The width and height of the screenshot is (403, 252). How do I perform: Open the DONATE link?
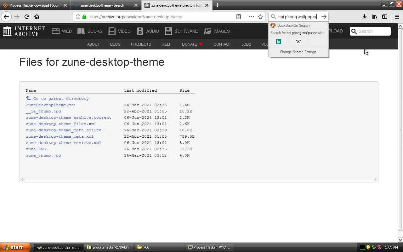(192, 44)
